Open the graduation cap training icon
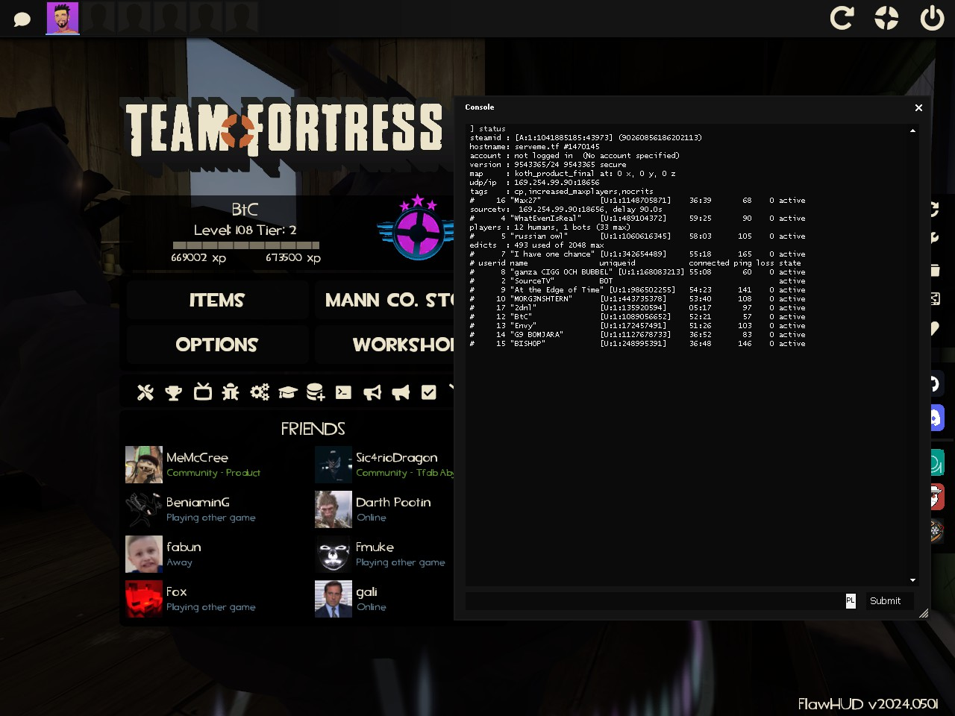Image resolution: width=955 pixels, height=716 pixels. point(287,392)
